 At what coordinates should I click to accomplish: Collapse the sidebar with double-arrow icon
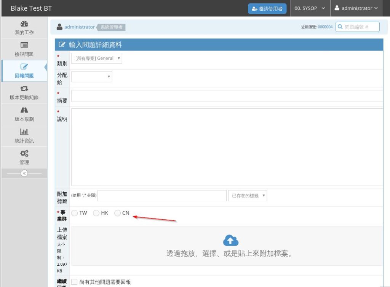click(24, 173)
